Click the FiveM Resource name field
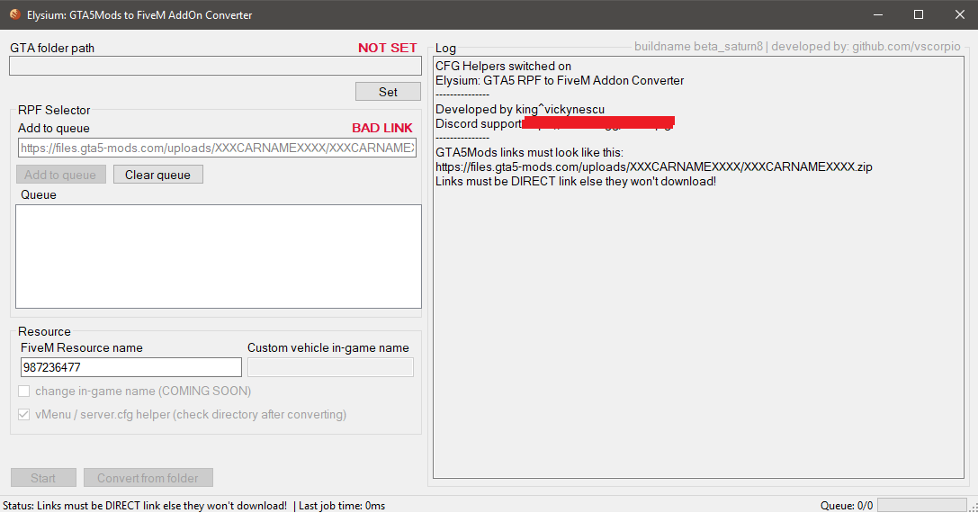The image size is (978, 513). tap(131, 367)
